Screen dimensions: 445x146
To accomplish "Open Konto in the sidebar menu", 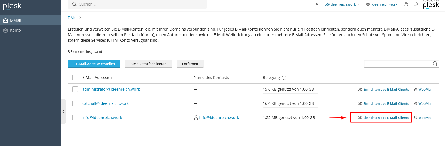I will (x=15, y=30).
